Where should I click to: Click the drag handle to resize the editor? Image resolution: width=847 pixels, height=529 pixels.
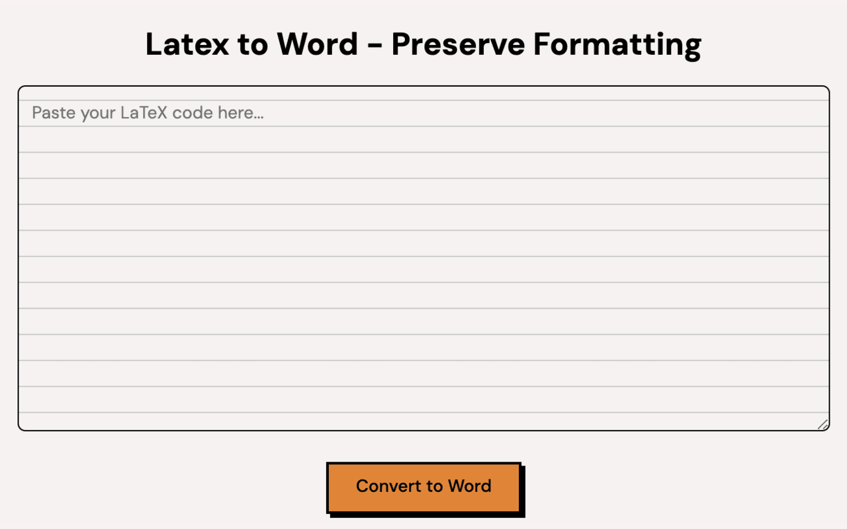coord(823,424)
